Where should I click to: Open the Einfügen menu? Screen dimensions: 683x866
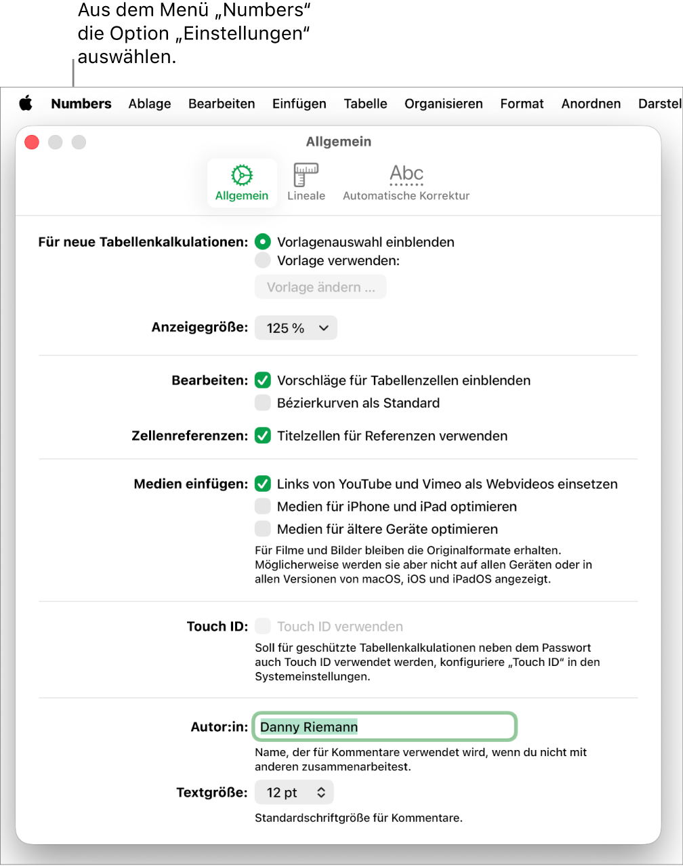[299, 104]
